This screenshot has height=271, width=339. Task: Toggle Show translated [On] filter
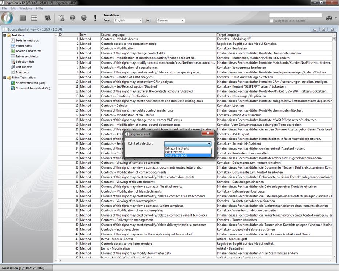(x=30, y=83)
